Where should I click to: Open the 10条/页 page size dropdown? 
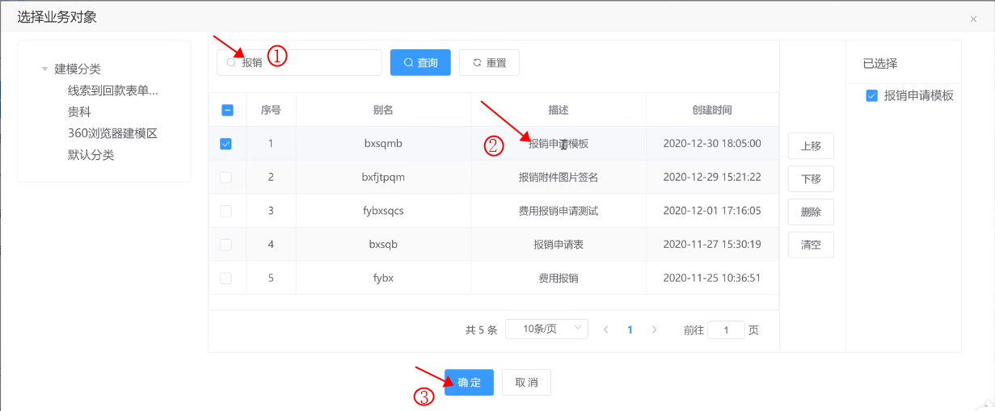546,329
